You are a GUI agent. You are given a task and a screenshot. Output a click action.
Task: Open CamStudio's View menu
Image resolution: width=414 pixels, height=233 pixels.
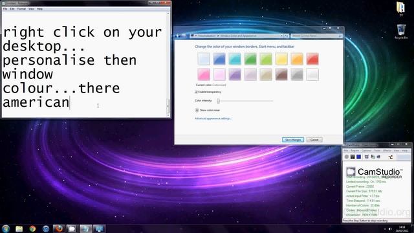coord(397,151)
